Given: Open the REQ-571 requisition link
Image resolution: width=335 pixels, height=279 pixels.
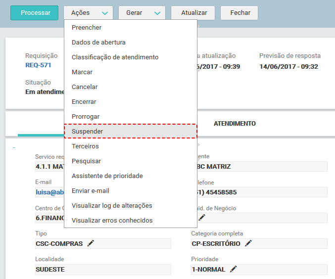Looking at the screenshot, I should (38, 65).
